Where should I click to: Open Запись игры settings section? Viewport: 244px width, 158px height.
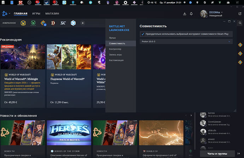[x=116, y=55]
